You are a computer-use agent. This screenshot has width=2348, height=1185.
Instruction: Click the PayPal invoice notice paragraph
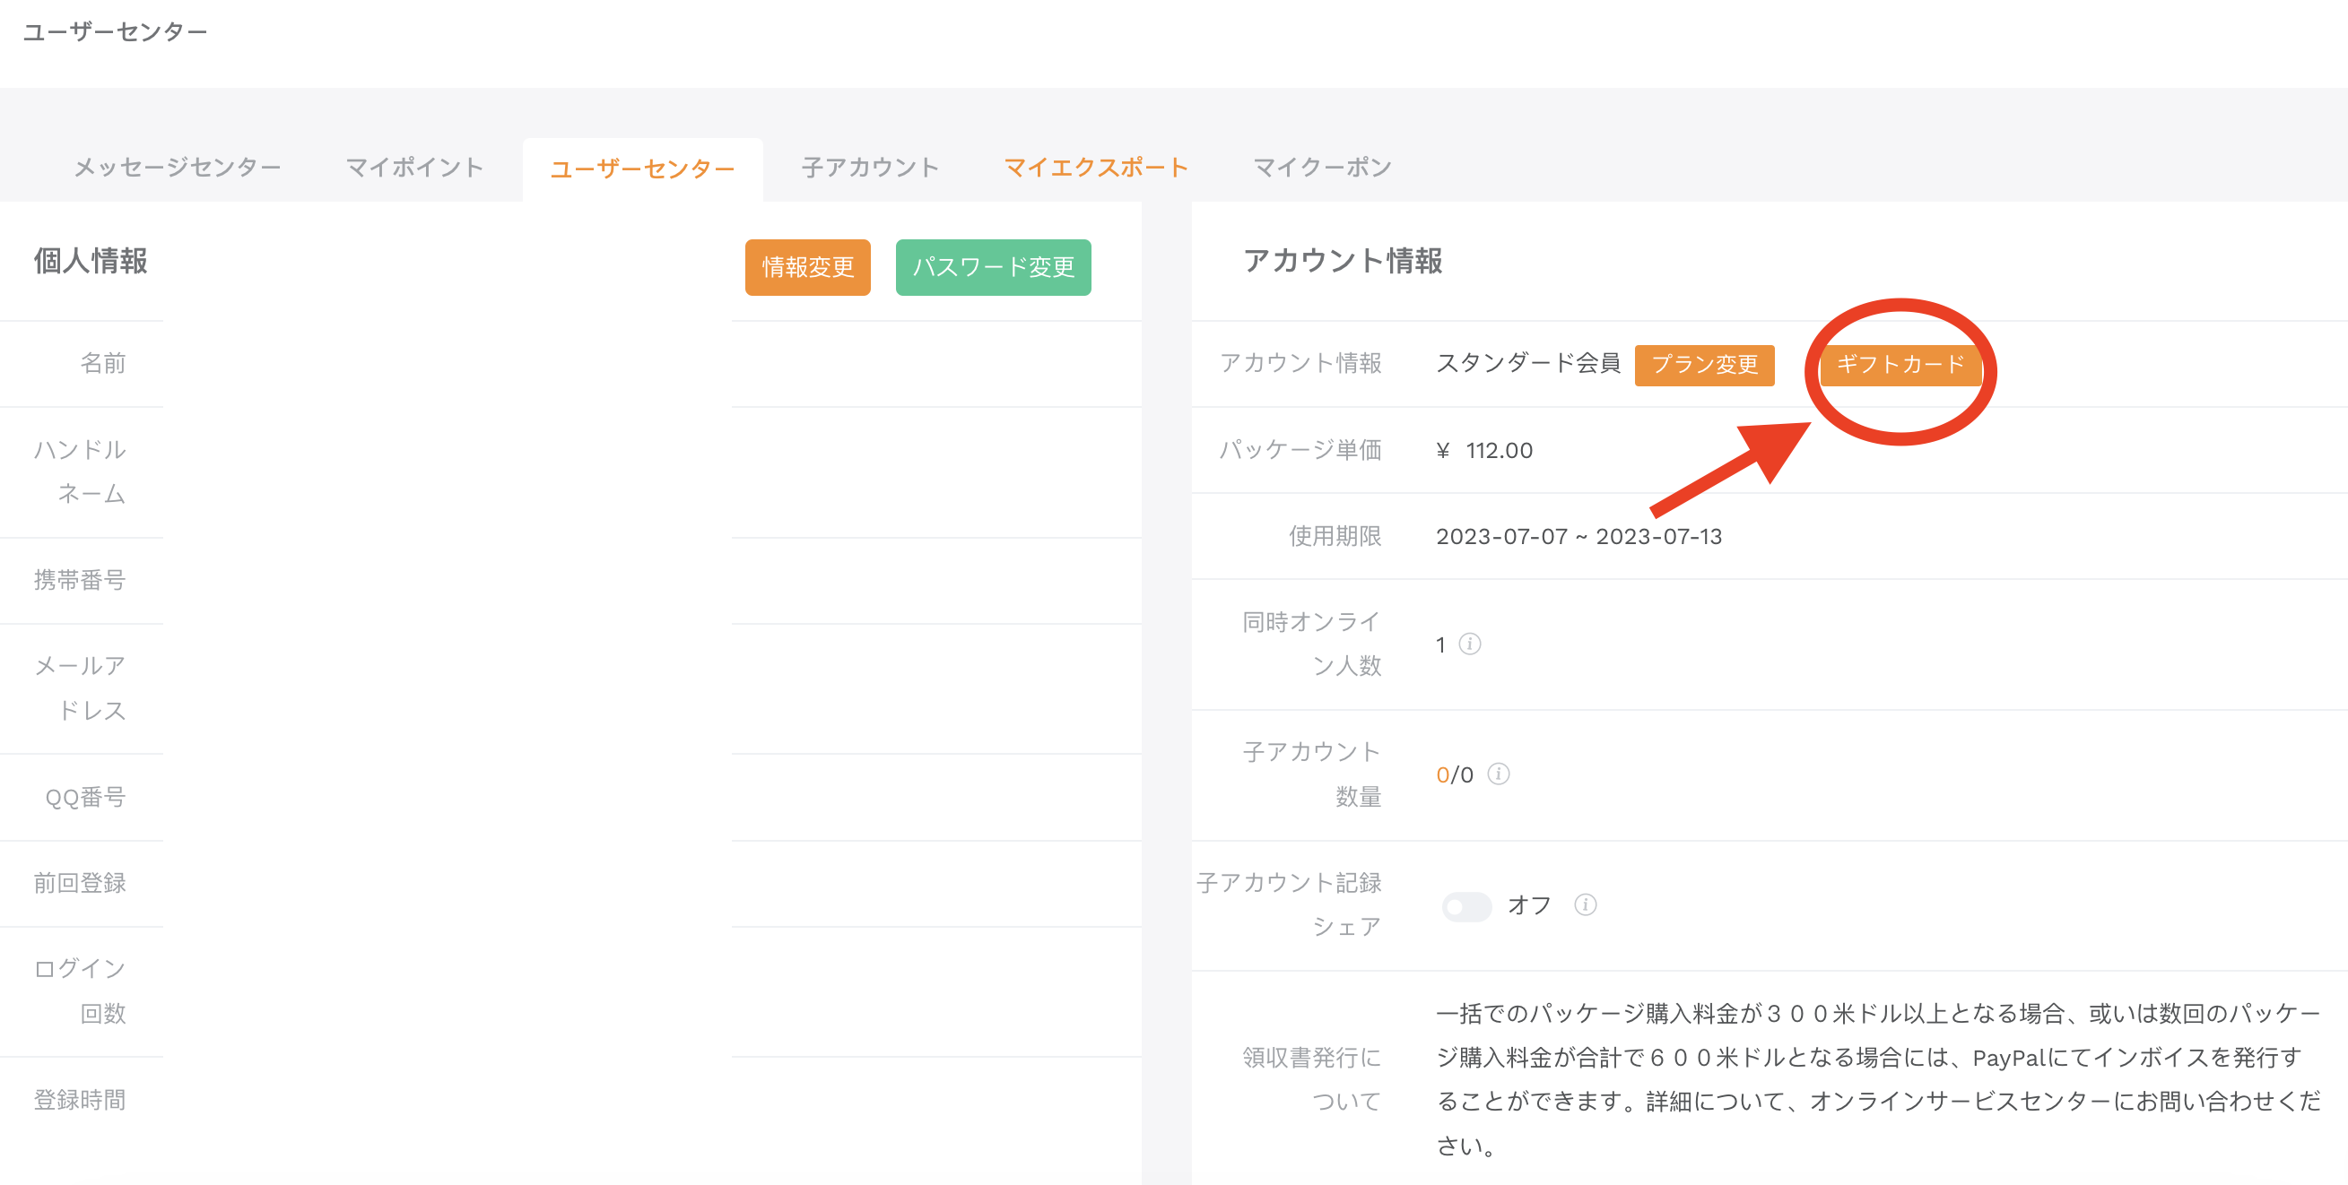pos(1878,1079)
